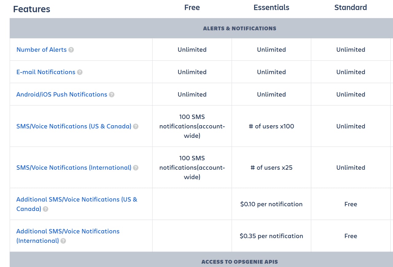Click question mark after SMS/Voice Notifications (International)

point(135,168)
